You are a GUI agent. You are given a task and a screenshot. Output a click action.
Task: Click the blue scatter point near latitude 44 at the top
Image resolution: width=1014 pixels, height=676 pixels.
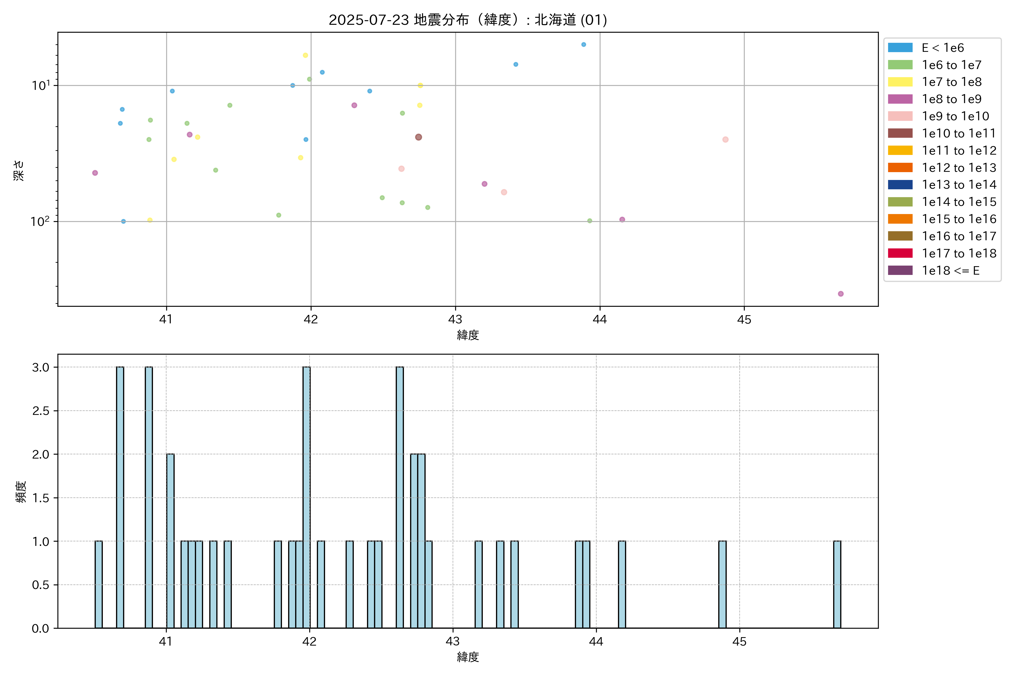583,45
